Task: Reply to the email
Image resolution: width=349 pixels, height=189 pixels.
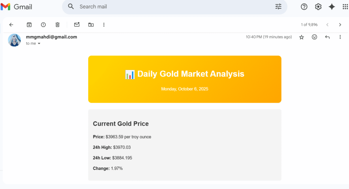Action: point(327,37)
